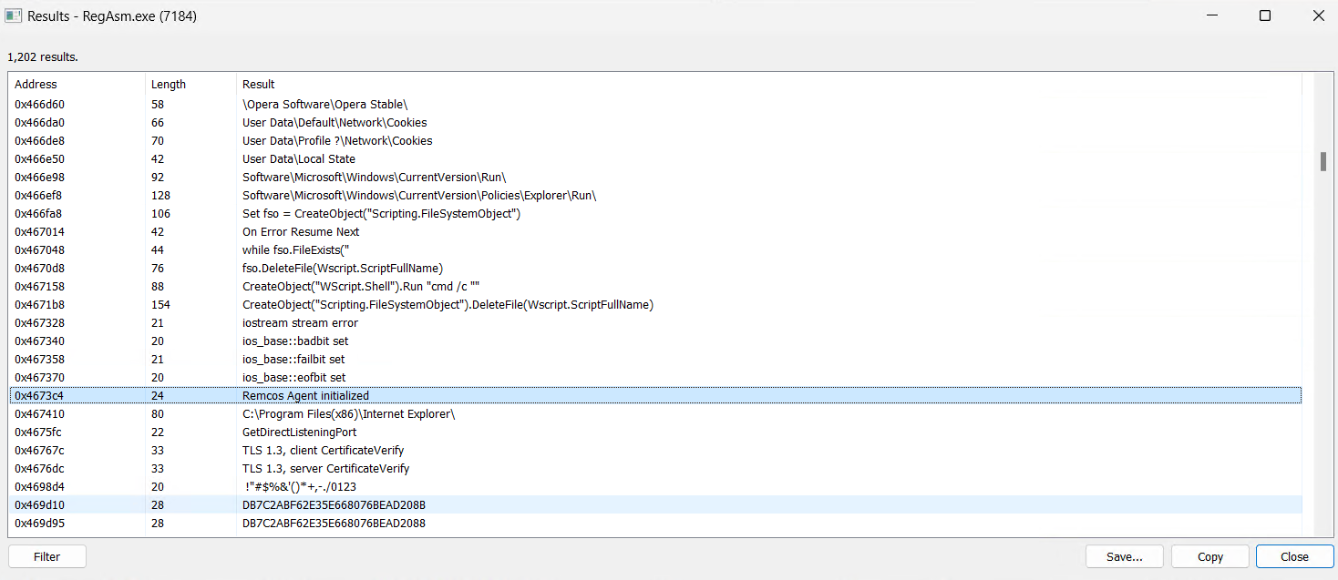Minimize the Results window
The height and width of the screenshot is (580, 1338).
(x=1211, y=16)
